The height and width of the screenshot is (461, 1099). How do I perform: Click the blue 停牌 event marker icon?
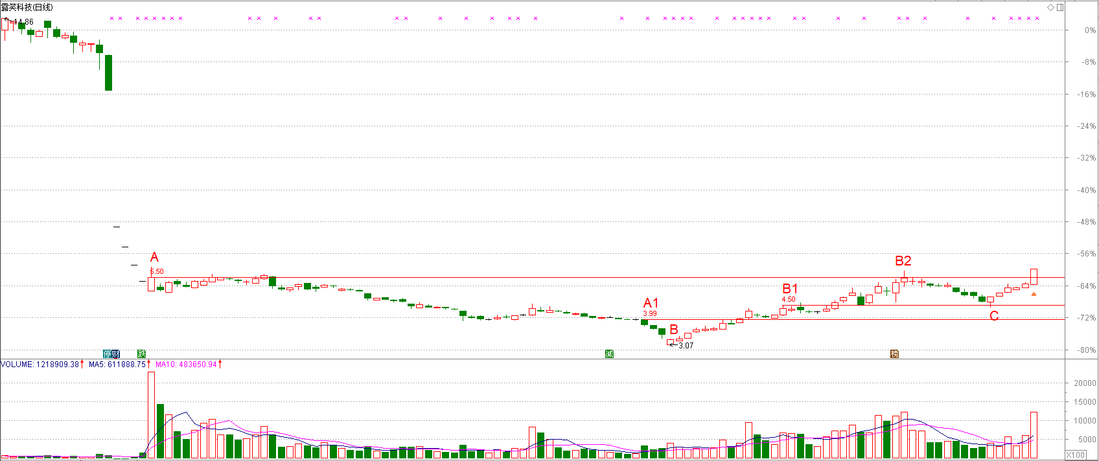click(111, 354)
